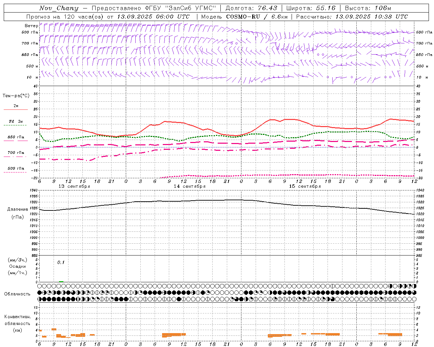This screenshot has height=347, width=434.
Task: Click the forecast length Прогноз на 120 часа(ов)
Action: coord(65,17)
